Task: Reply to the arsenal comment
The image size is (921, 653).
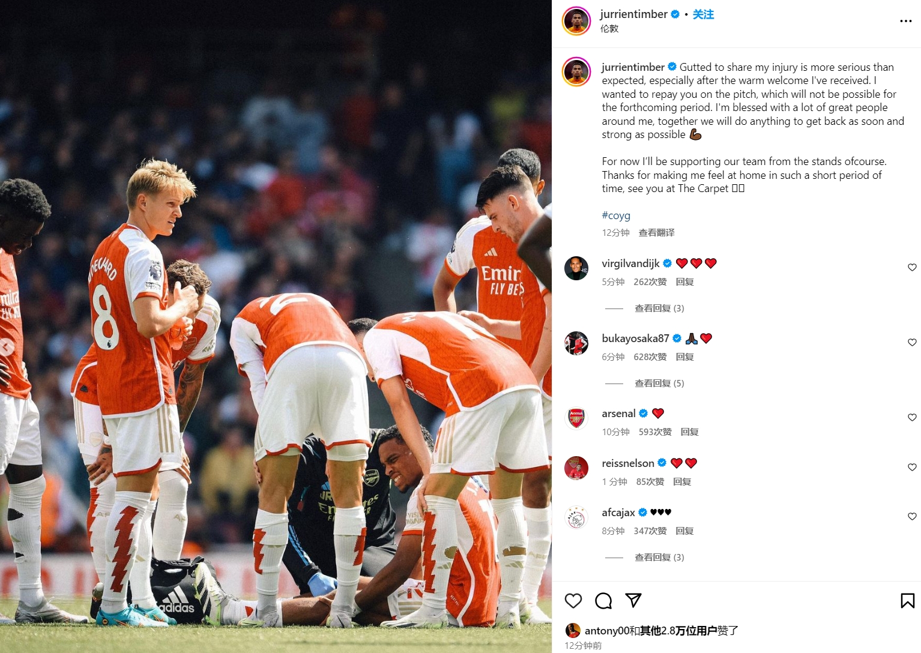Action: (689, 432)
